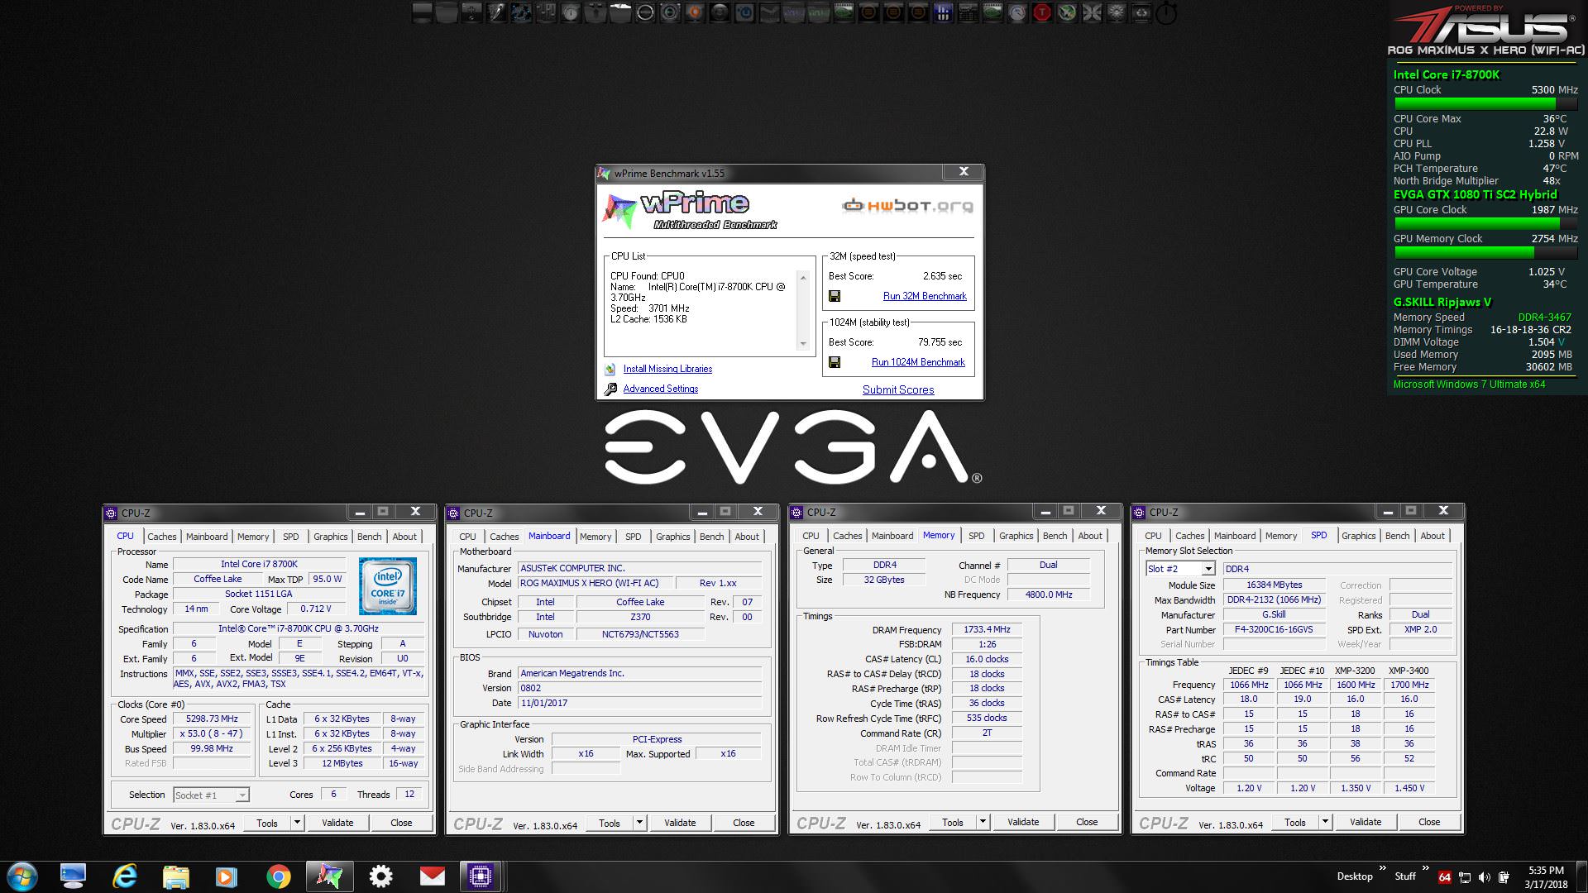
Task: Click the BIOS Version value 0802
Action: [640, 688]
